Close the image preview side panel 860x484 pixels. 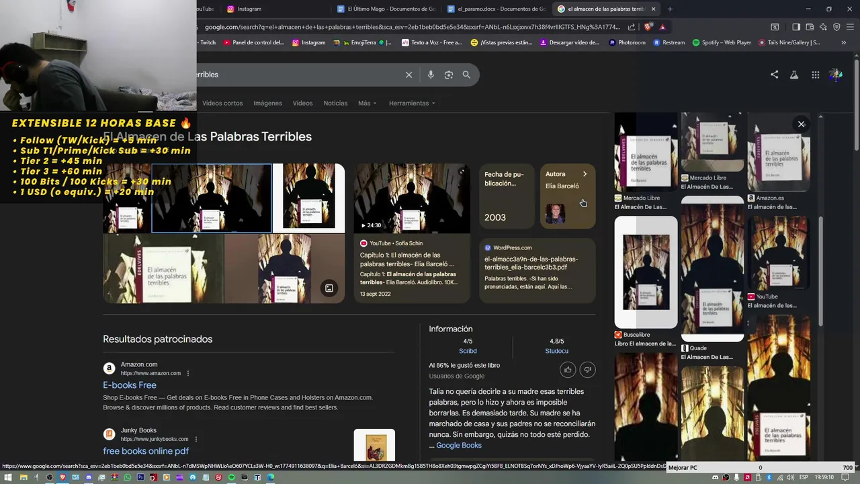(x=801, y=124)
